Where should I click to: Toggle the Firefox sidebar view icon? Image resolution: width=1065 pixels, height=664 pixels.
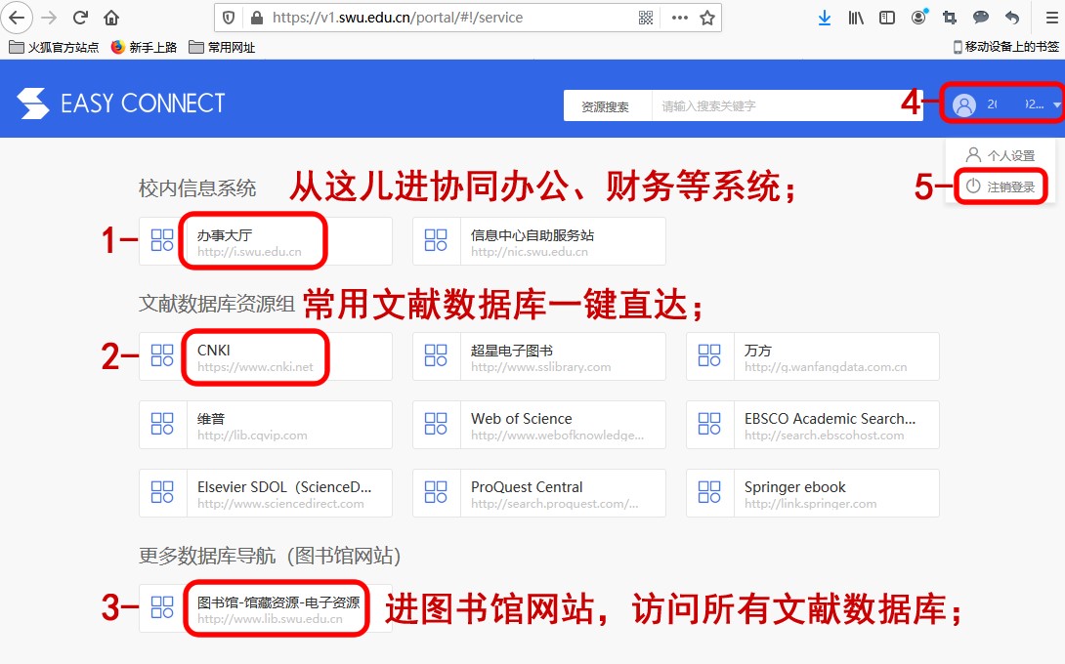click(887, 18)
